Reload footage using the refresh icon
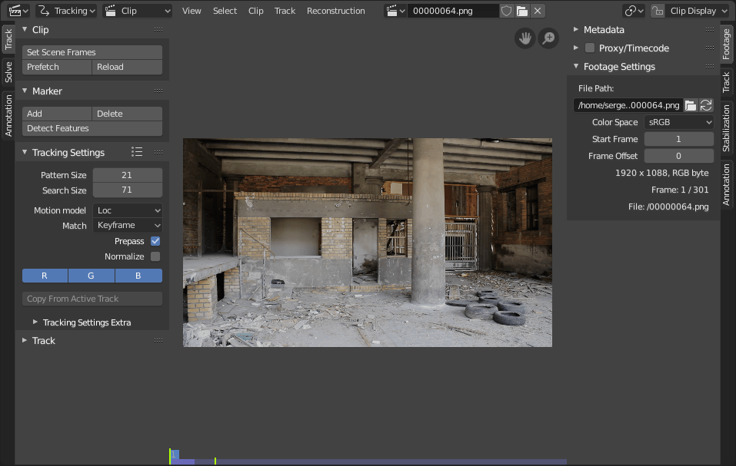This screenshot has width=736, height=466. (705, 105)
